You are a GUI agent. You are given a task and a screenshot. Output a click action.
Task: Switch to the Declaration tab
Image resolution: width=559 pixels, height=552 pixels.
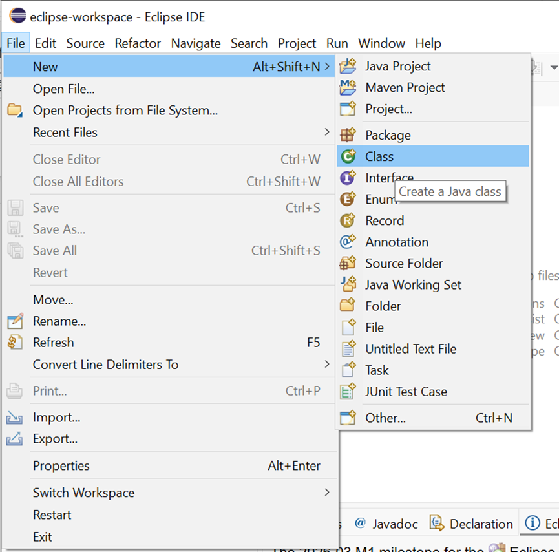[x=471, y=524]
